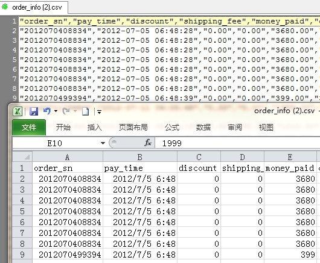320x263 pixels.
Task: Switch to the 插入 ribbon tab
Action: coord(94,128)
